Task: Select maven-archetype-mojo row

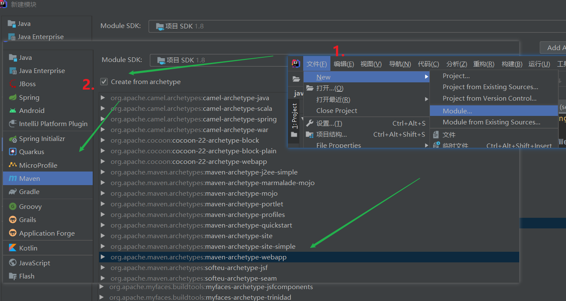Action: [309, 194]
